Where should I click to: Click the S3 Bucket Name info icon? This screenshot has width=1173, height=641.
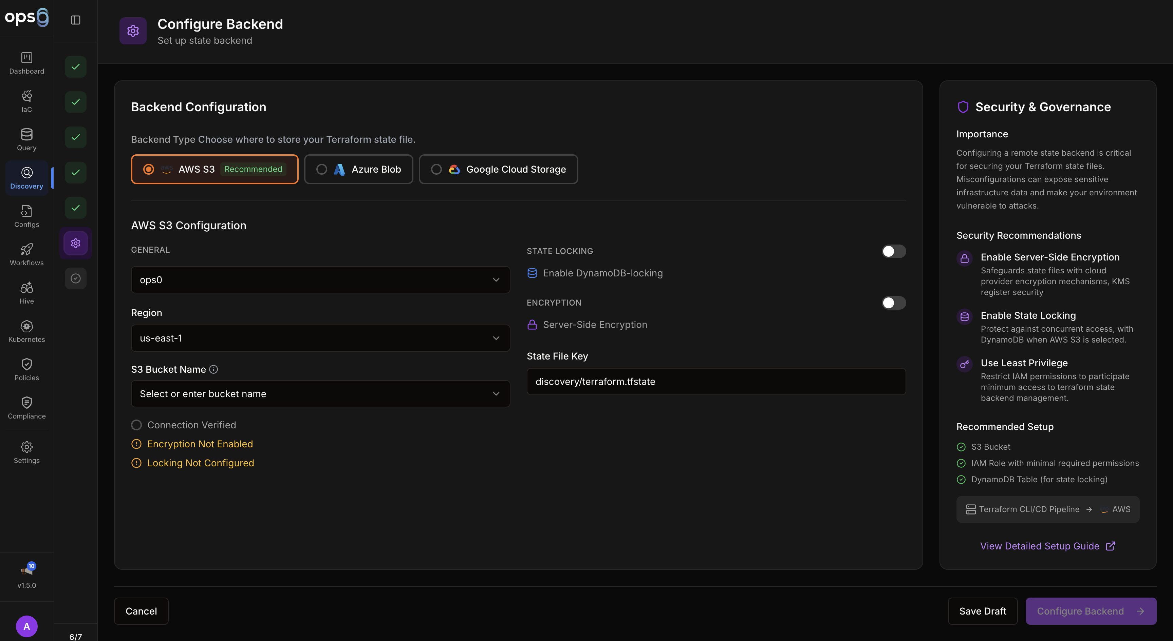tap(213, 369)
